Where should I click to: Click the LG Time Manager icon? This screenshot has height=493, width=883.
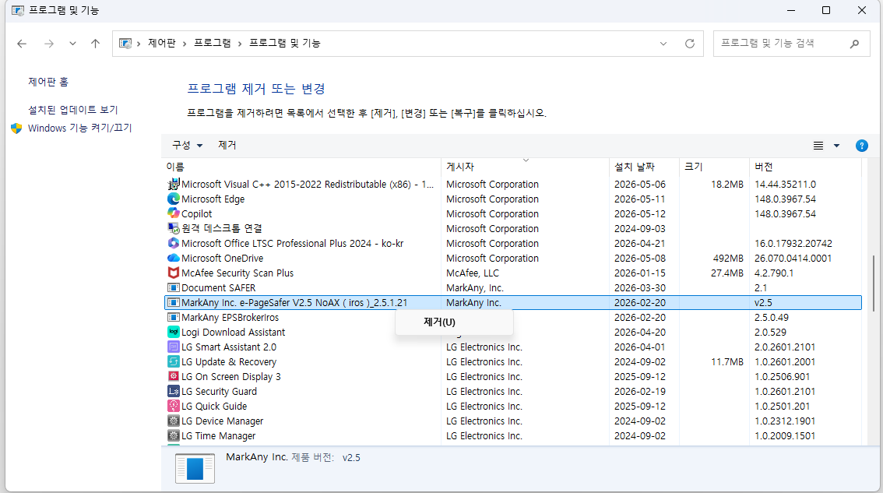[x=174, y=435]
